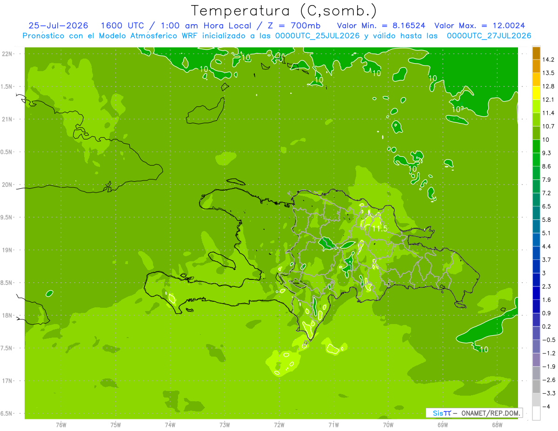Click the "21N" latitude axis label
The image size is (558, 431).
[7, 119]
